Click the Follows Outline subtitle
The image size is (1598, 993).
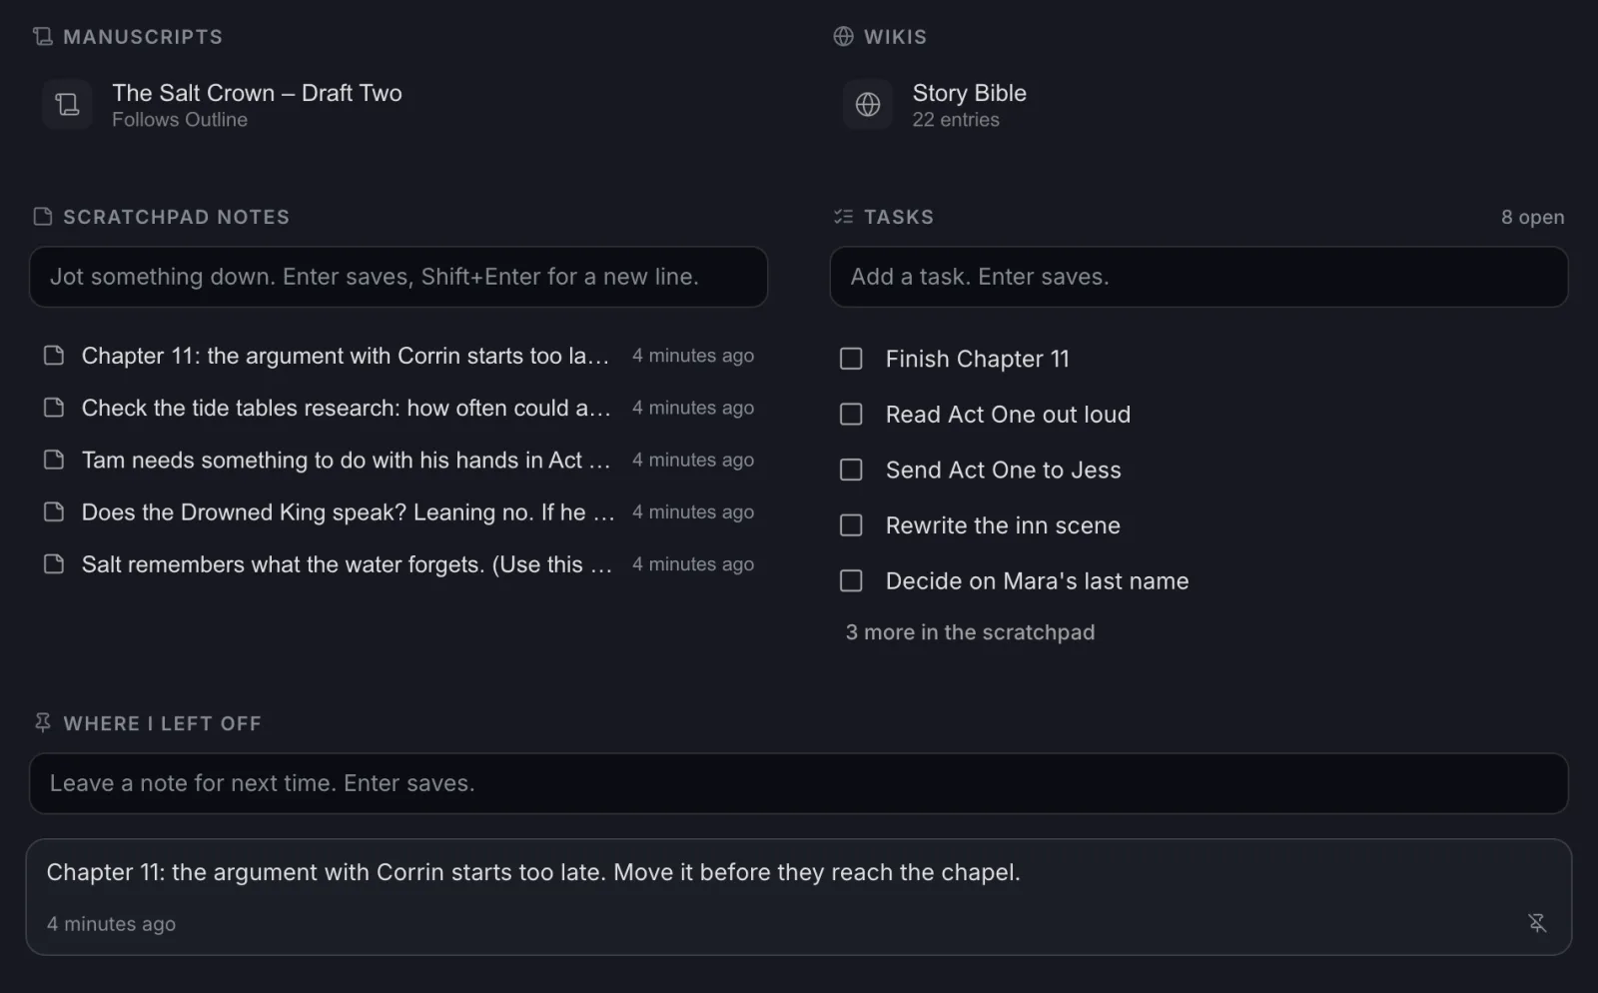click(180, 120)
